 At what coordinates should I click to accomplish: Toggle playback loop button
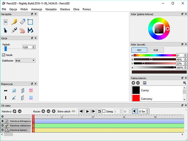click(x=99, y=111)
